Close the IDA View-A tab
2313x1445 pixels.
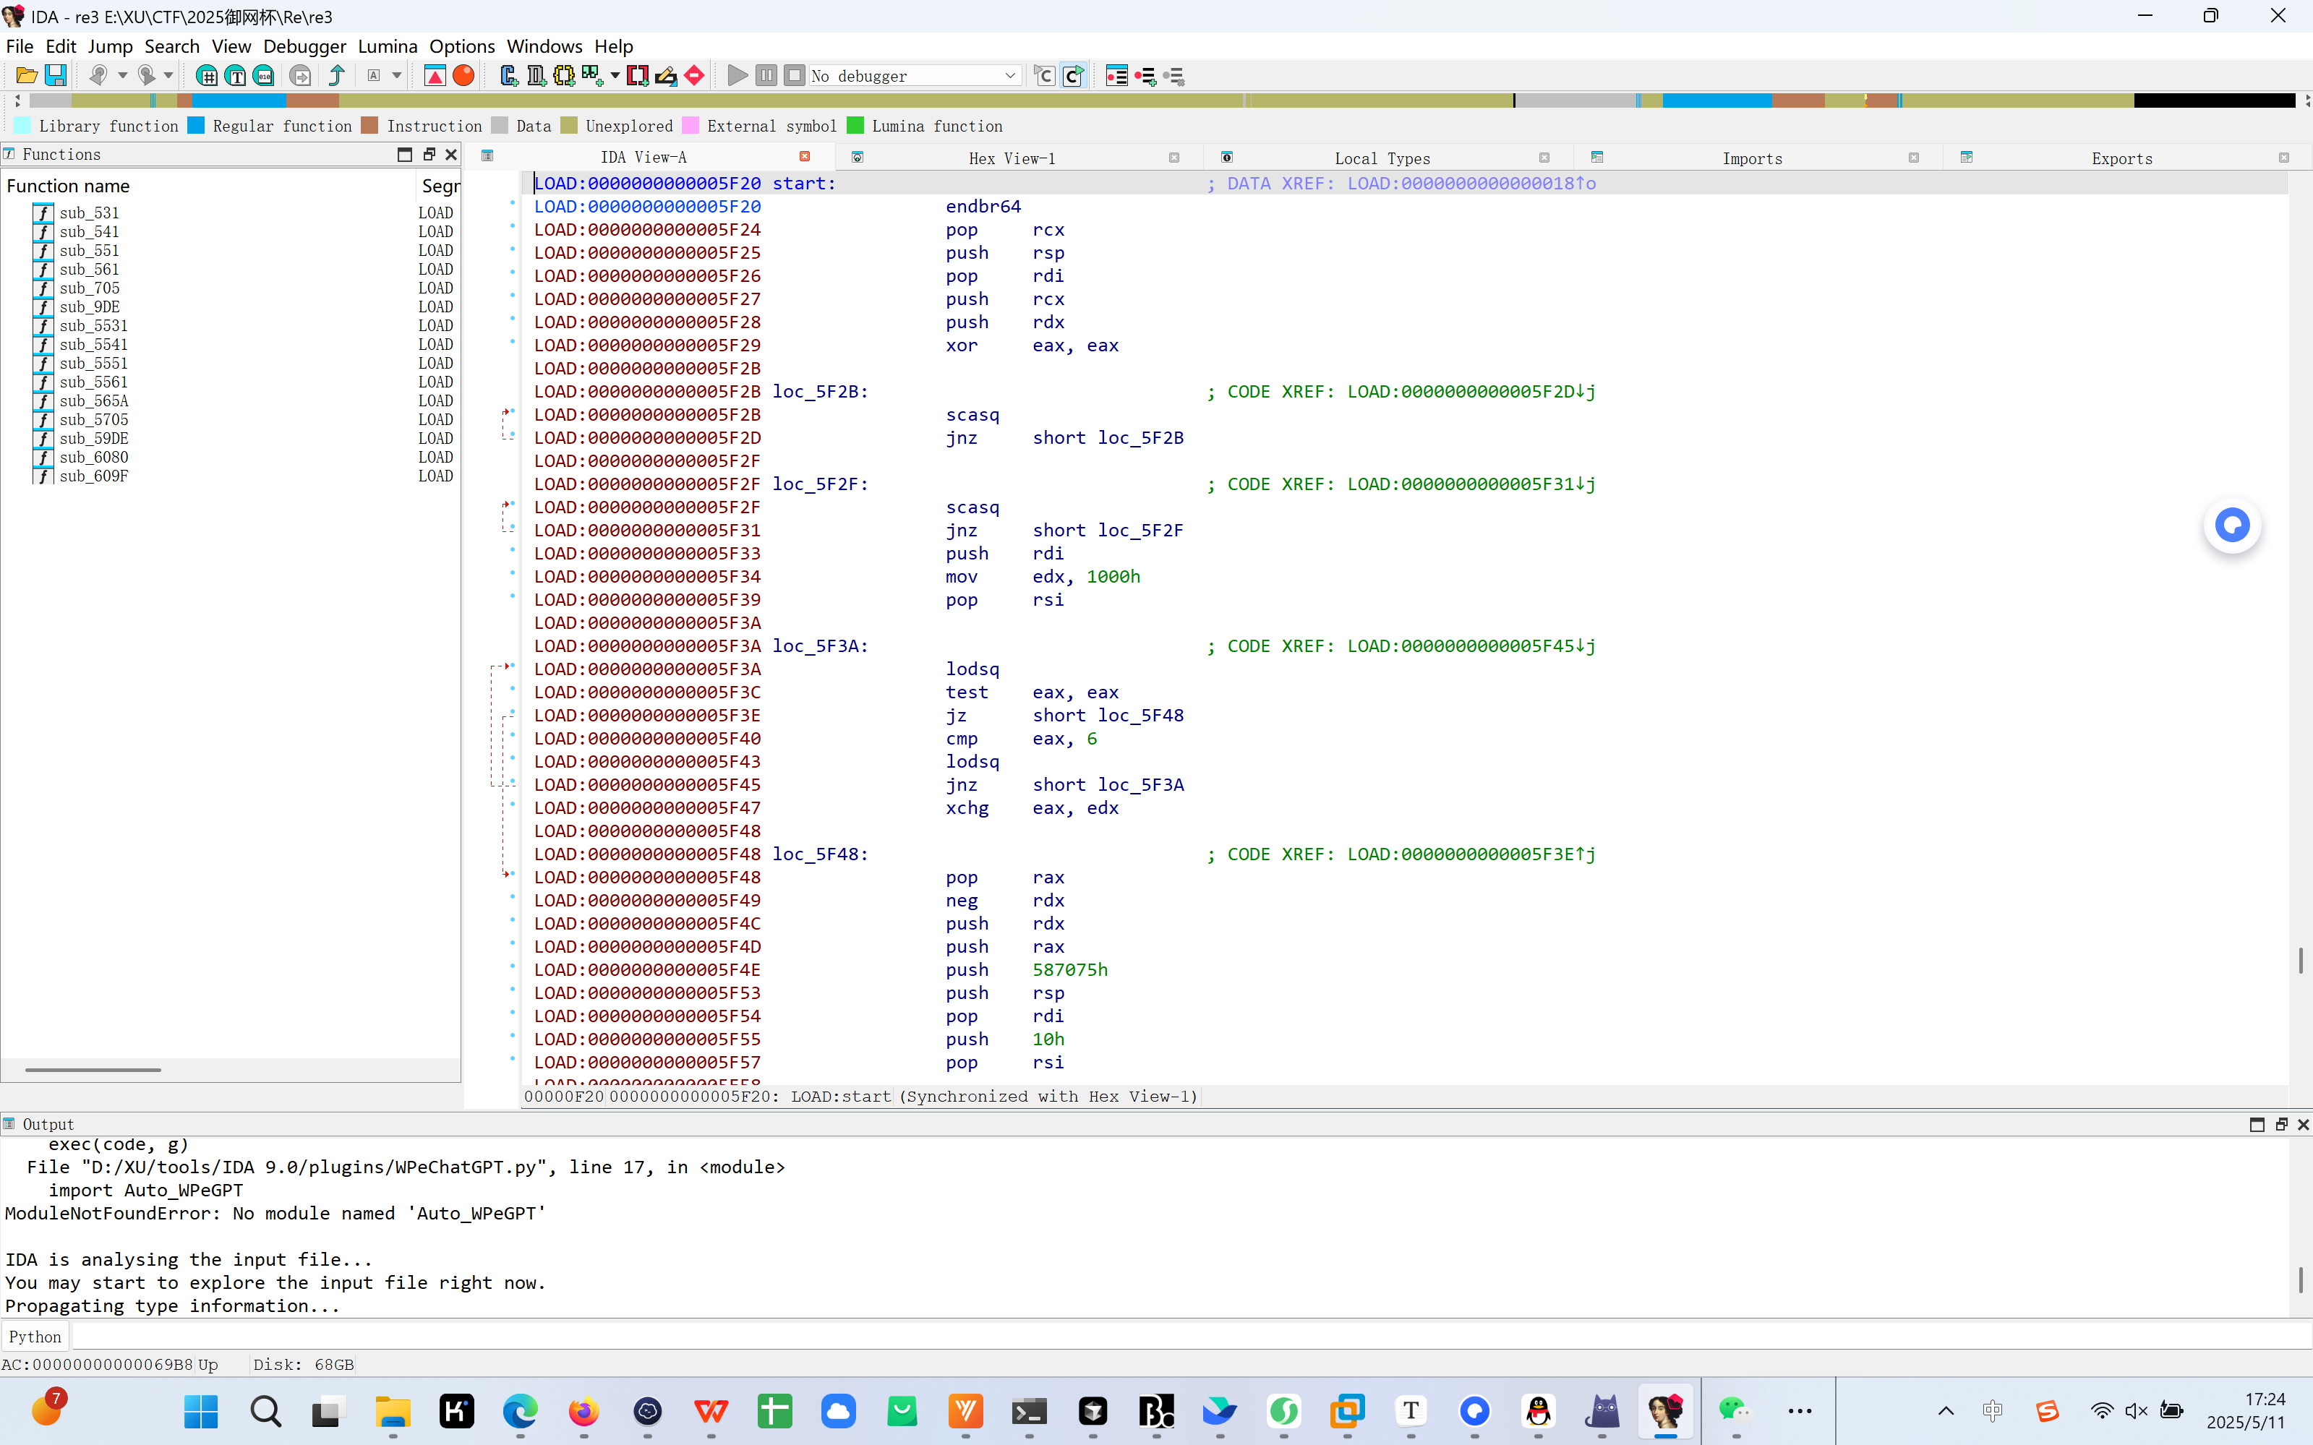(x=805, y=157)
